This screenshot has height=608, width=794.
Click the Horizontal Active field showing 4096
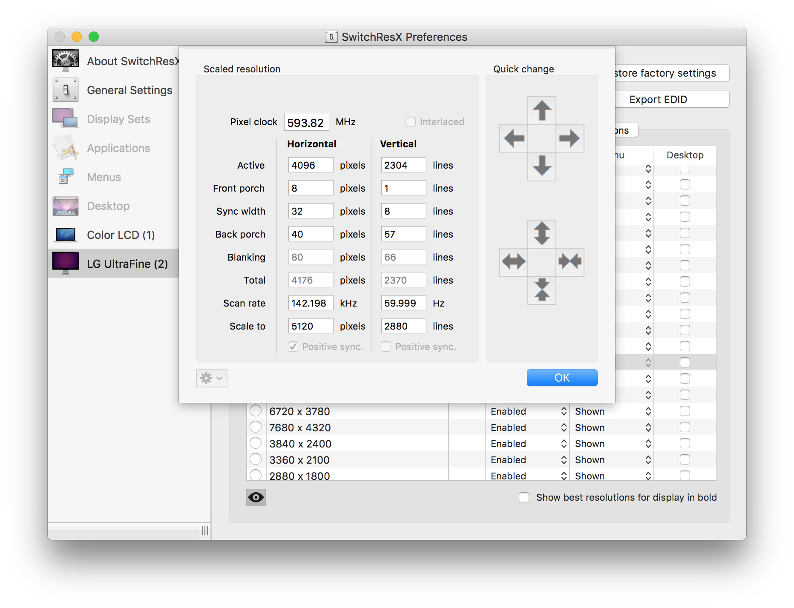click(x=311, y=165)
